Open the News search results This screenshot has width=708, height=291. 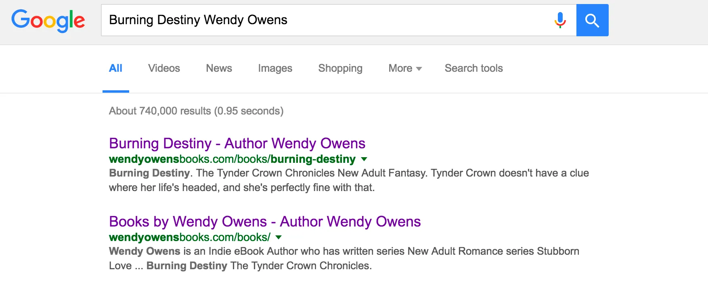click(219, 69)
